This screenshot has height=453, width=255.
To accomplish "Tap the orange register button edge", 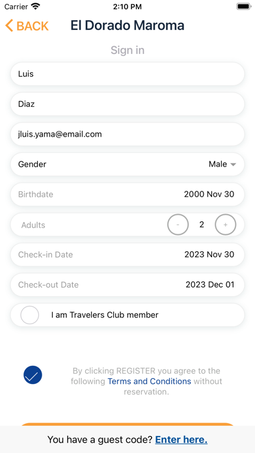I will (x=127, y=424).
